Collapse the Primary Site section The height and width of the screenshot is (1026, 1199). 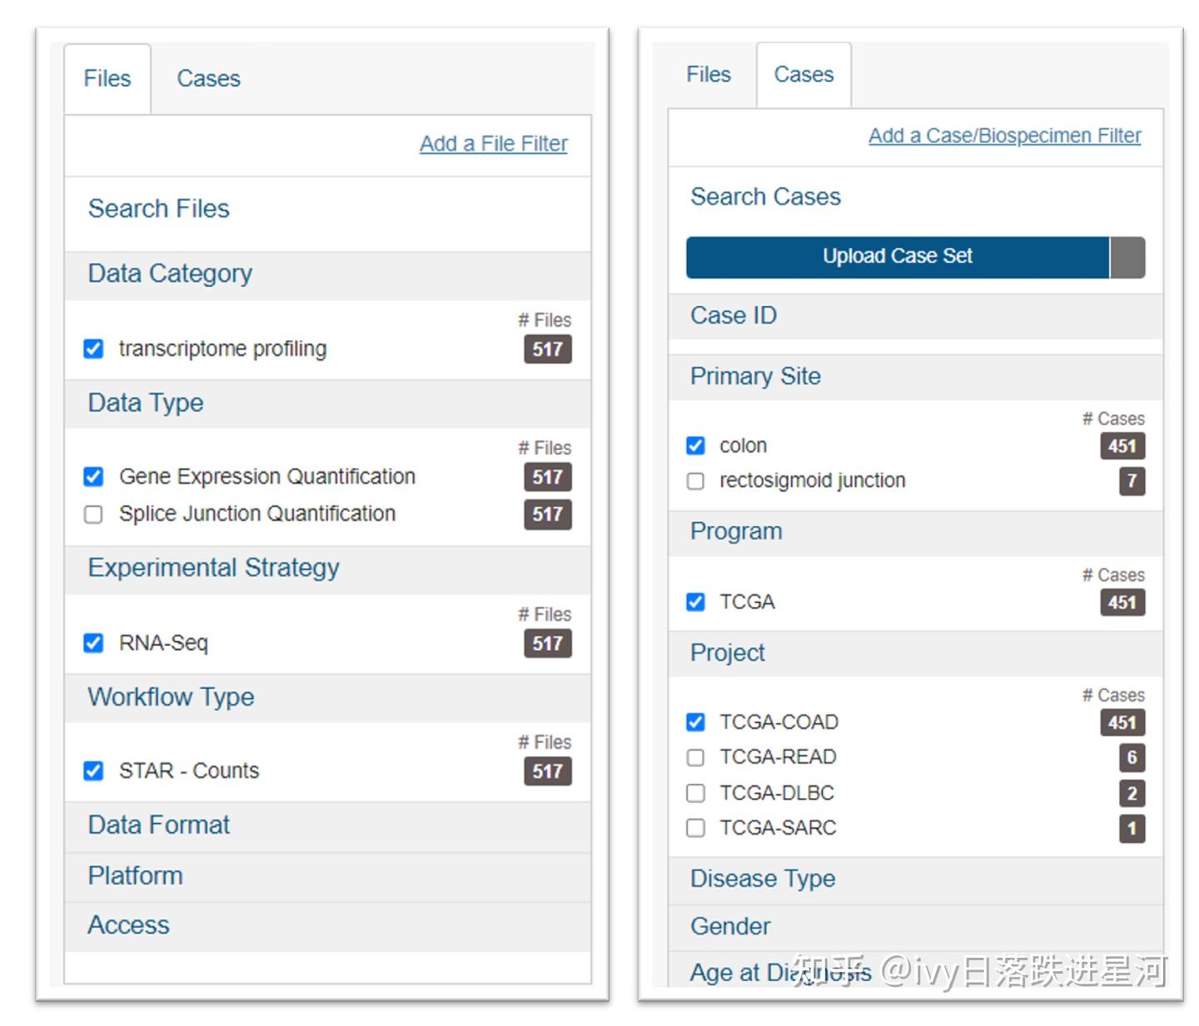(915, 377)
